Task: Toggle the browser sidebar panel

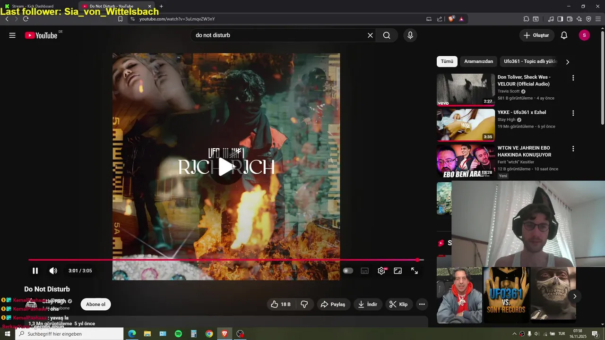Action: (560, 19)
